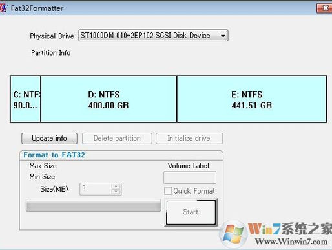The height and width of the screenshot is (250, 332).
Task: Click the Delete partition button
Action: pos(117,139)
